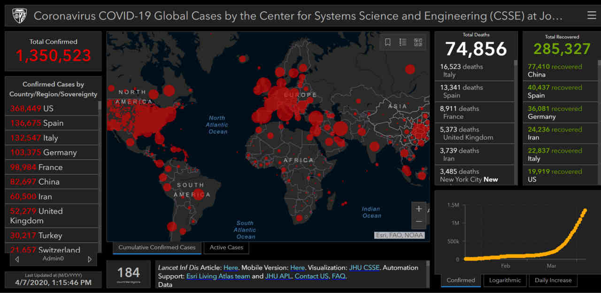601x293 pixels.
Task: Select Iran row in confirmed cases list
Action: click(x=52, y=196)
